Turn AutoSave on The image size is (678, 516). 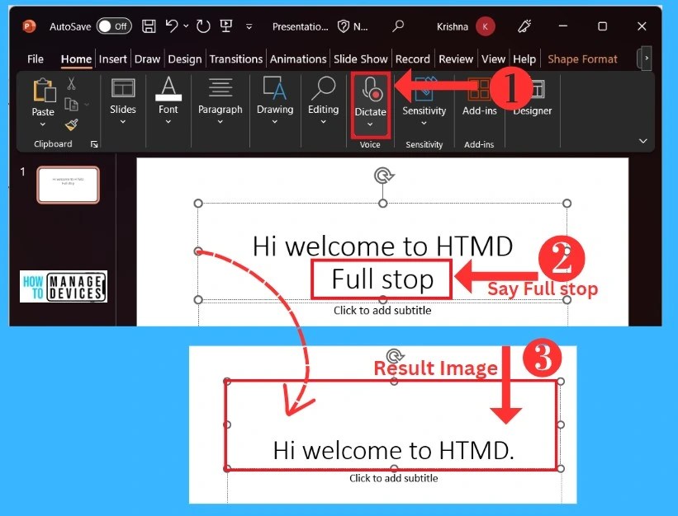tap(114, 26)
